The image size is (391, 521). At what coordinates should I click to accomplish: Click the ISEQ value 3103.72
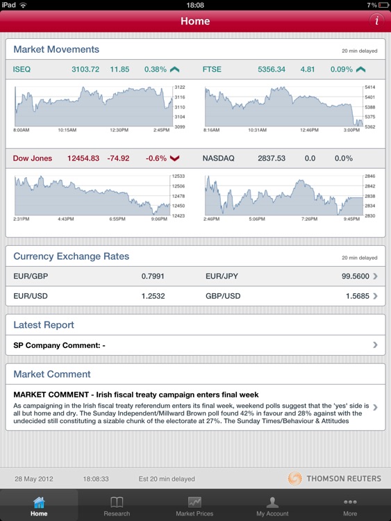click(x=85, y=69)
